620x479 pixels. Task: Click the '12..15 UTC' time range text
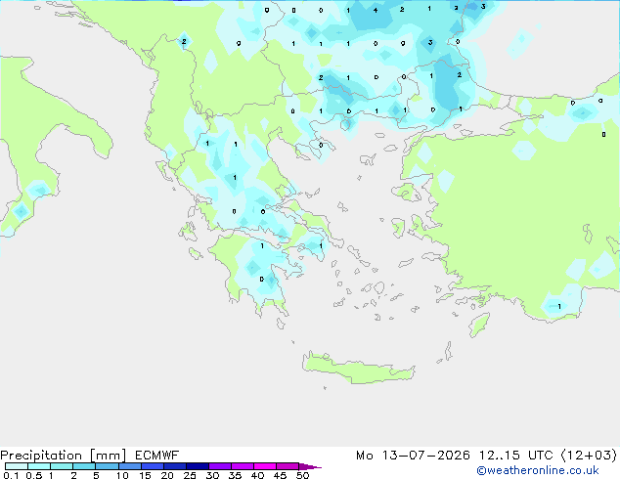[x=516, y=456]
